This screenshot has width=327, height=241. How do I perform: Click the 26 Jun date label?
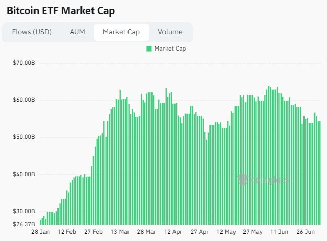[x=306, y=232]
